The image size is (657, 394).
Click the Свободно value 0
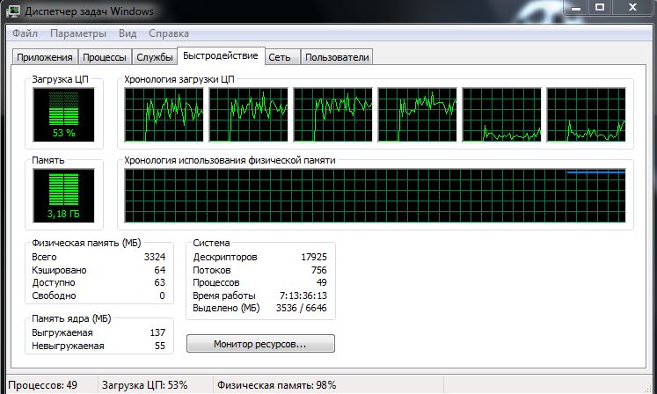pos(162,295)
